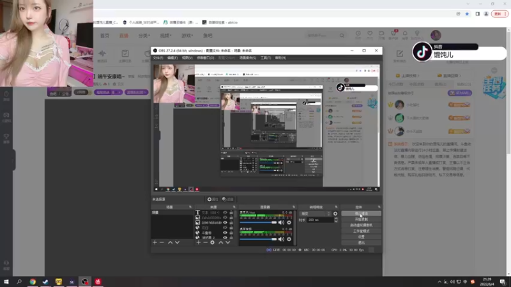Open 视频 dropdown in Douyu navigation
This screenshot has height=287, width=511.
(165, 36)
